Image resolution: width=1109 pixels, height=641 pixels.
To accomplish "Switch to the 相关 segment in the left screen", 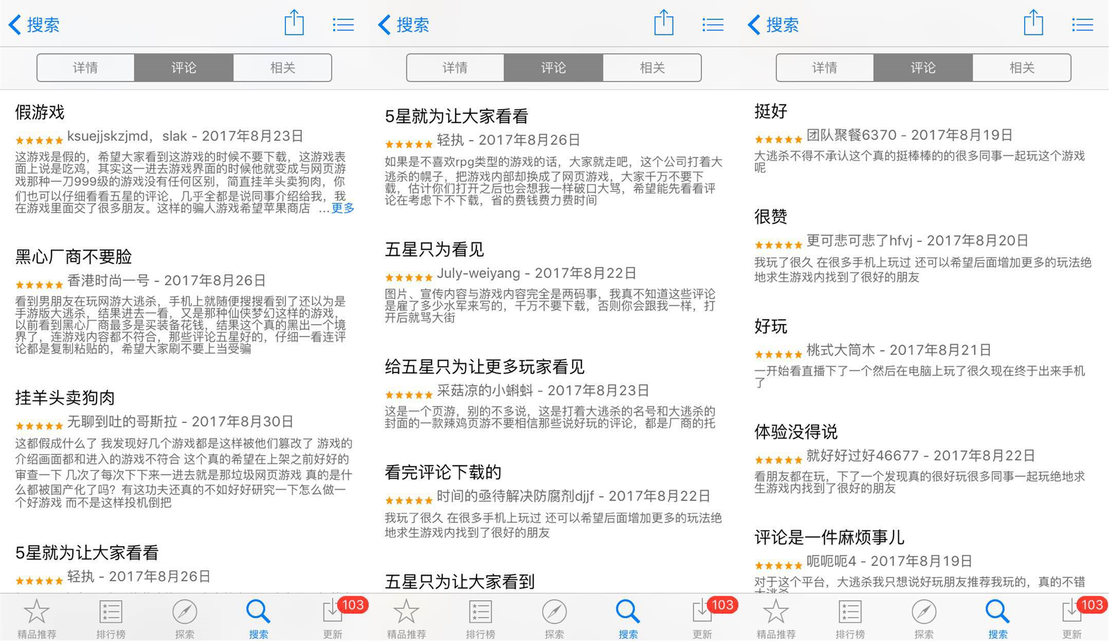I will pyautogui.click(x=282, y=67).
